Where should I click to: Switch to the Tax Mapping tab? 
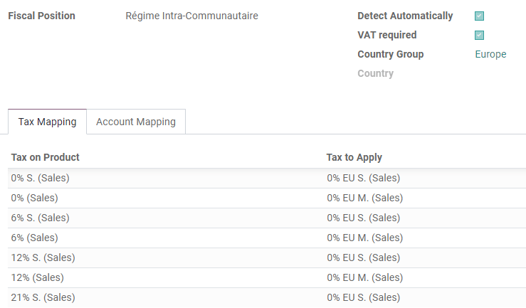click(47, 122)
